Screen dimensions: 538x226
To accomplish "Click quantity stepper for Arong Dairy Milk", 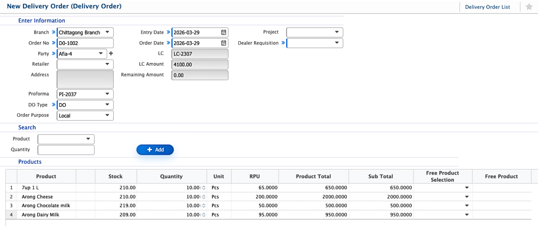I will 204,215.
